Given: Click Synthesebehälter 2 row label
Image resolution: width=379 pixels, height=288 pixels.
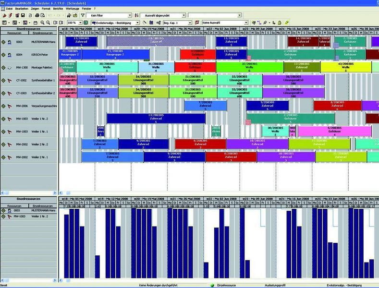Looking at the screenshot, I should 43,93.
